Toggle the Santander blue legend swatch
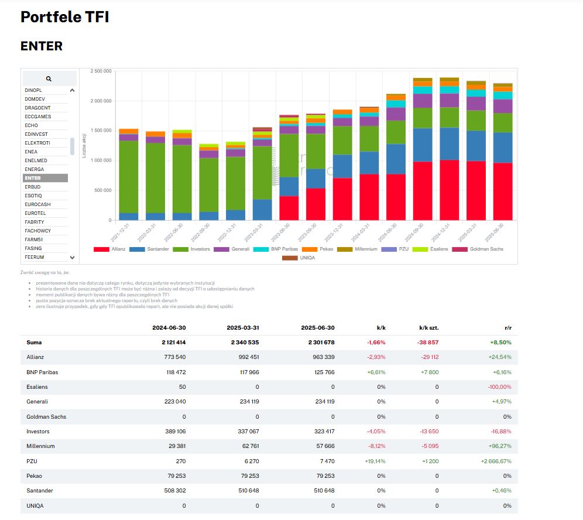This screenshot has width=583, height=520. tap(137, 249)
